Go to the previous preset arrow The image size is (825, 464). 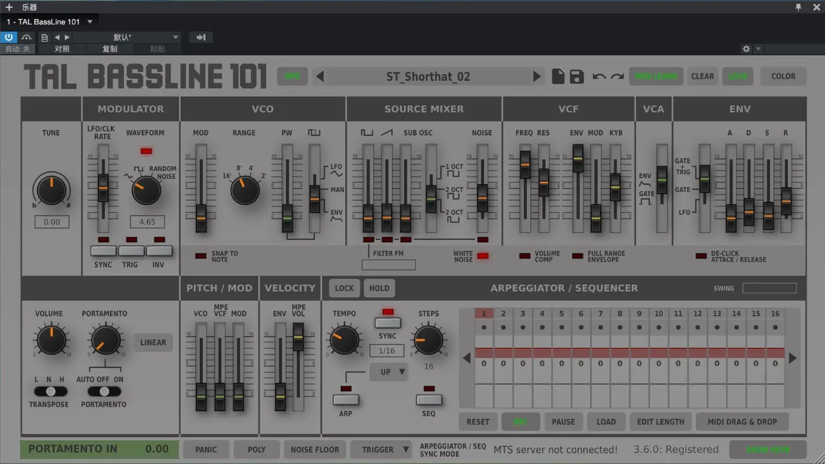pos(320,76)
